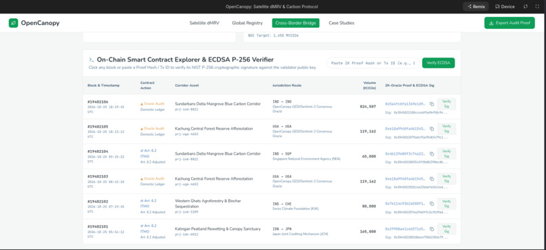
Task: Open proof hash link 0x4b129e80f3c74a22
Action: coord(405,154)
